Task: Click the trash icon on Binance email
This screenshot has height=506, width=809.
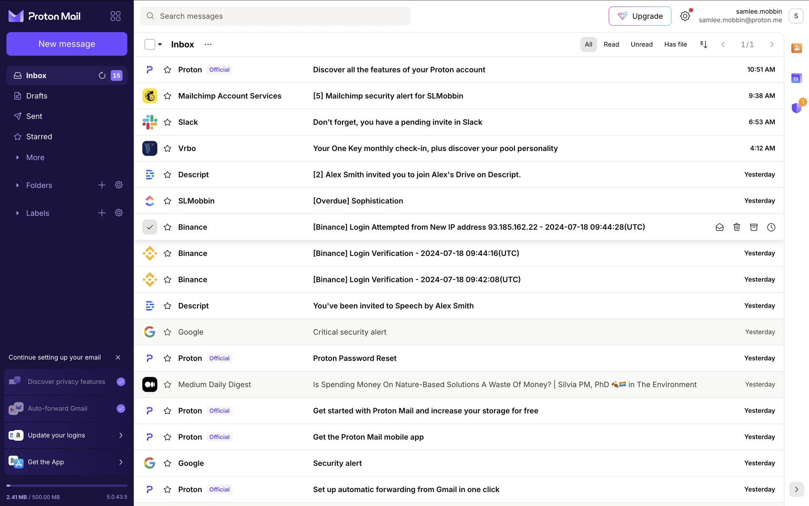Action: [x=737, y=227]
